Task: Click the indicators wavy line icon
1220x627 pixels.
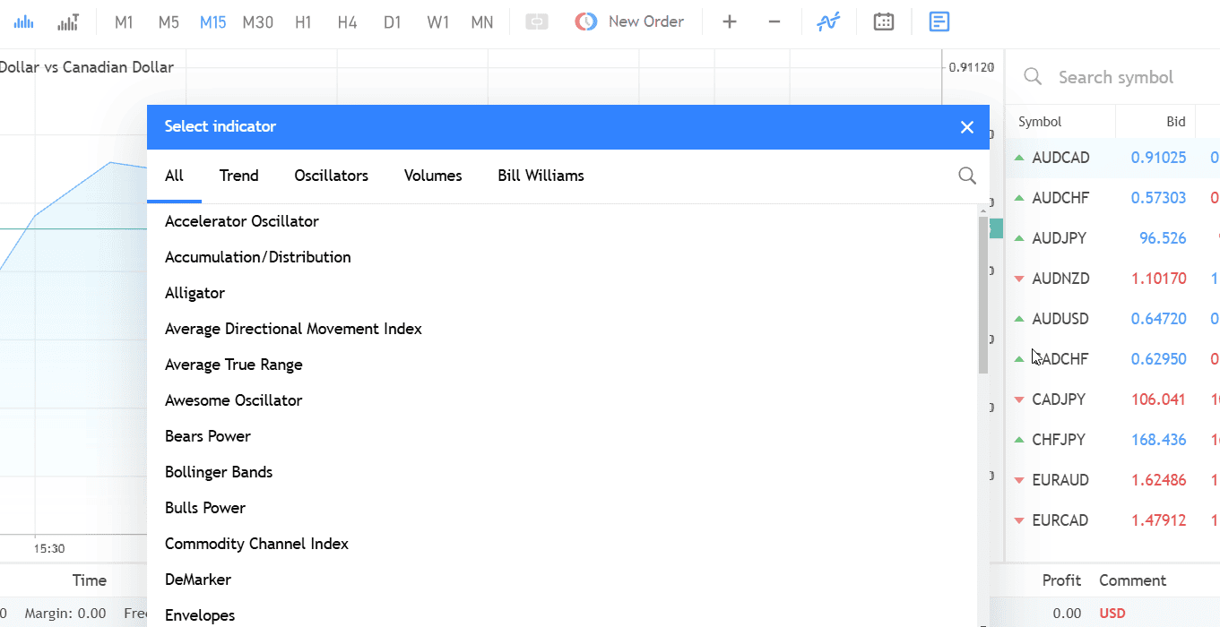Action: tap(827, 22)
